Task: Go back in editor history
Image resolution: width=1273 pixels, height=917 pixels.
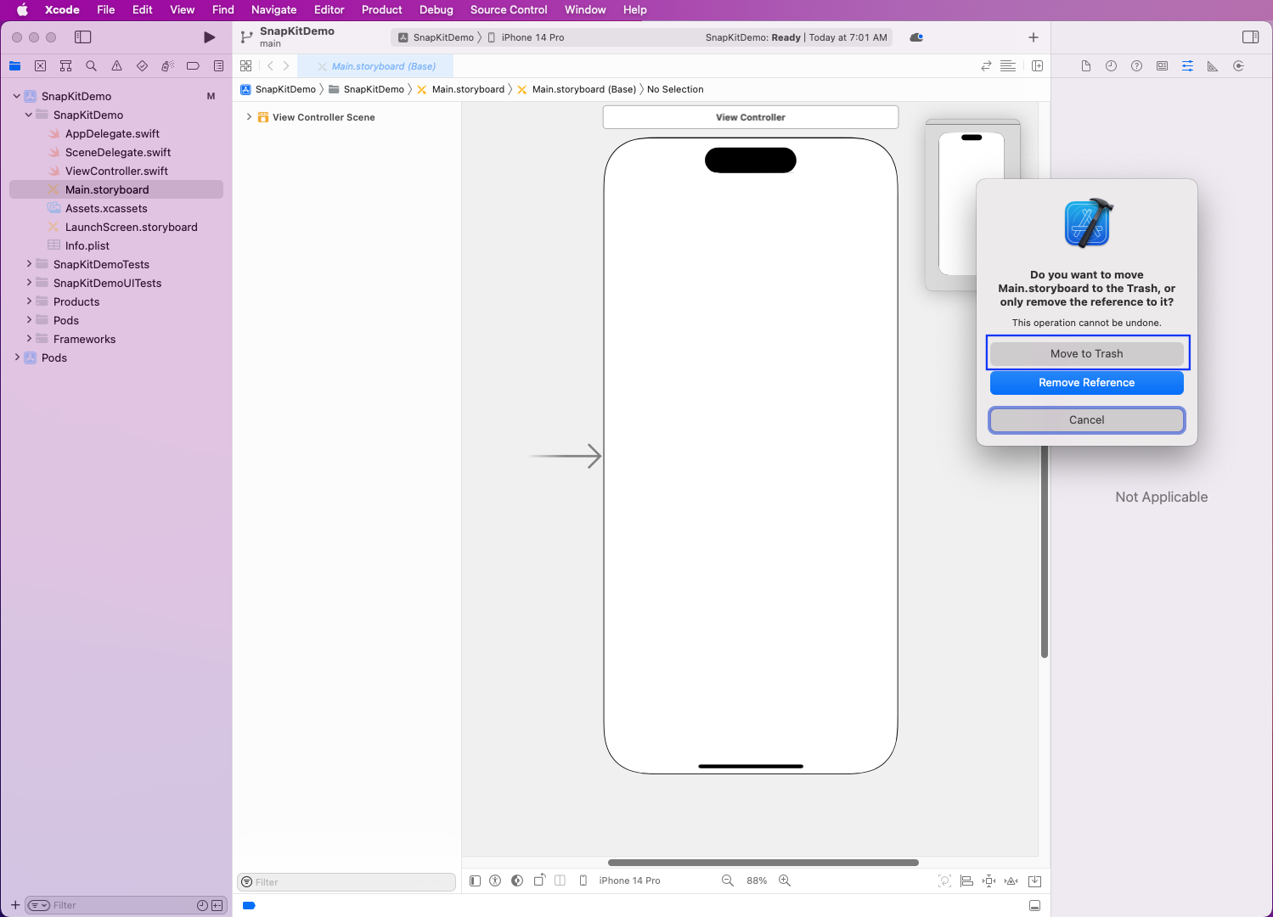Action: click(270, 66)
